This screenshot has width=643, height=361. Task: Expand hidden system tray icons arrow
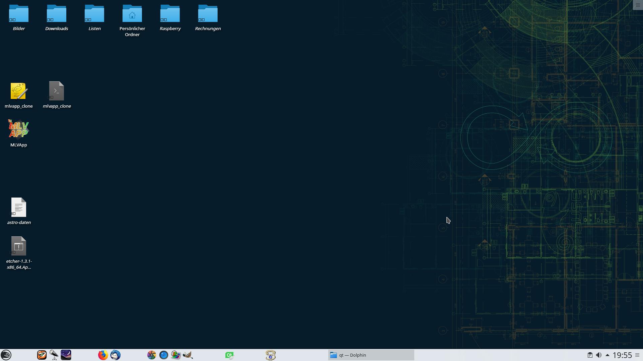[607, 355]
